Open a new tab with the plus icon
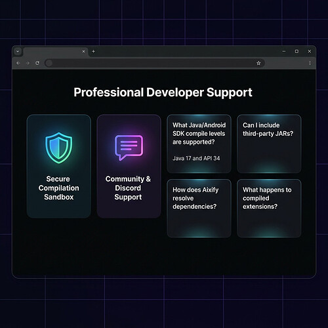 pyautogui.click(x=93, y=51)
